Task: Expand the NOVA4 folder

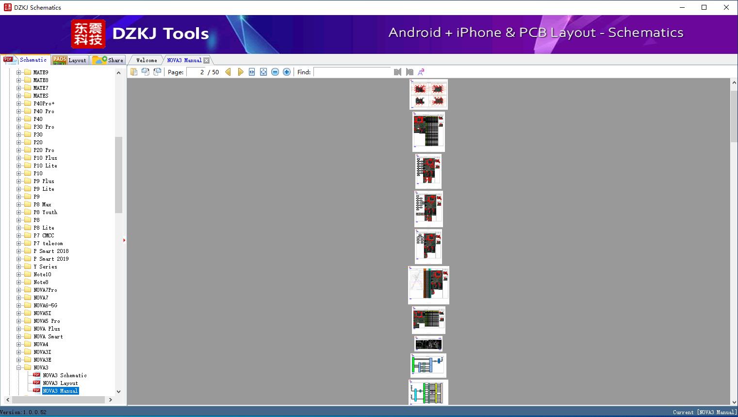Action: pyautogui.click(x=19, y=344)
